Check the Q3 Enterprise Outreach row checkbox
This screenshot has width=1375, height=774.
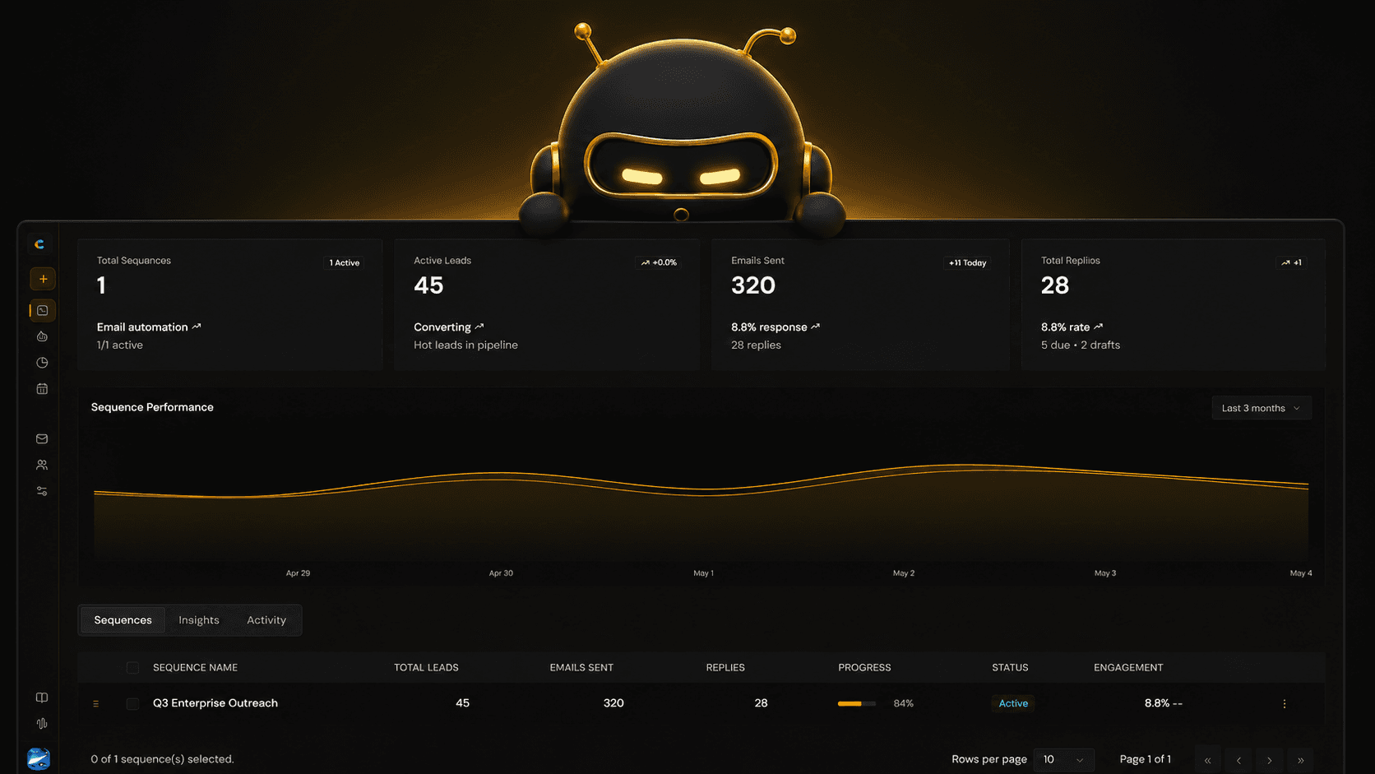click(132, 703)
